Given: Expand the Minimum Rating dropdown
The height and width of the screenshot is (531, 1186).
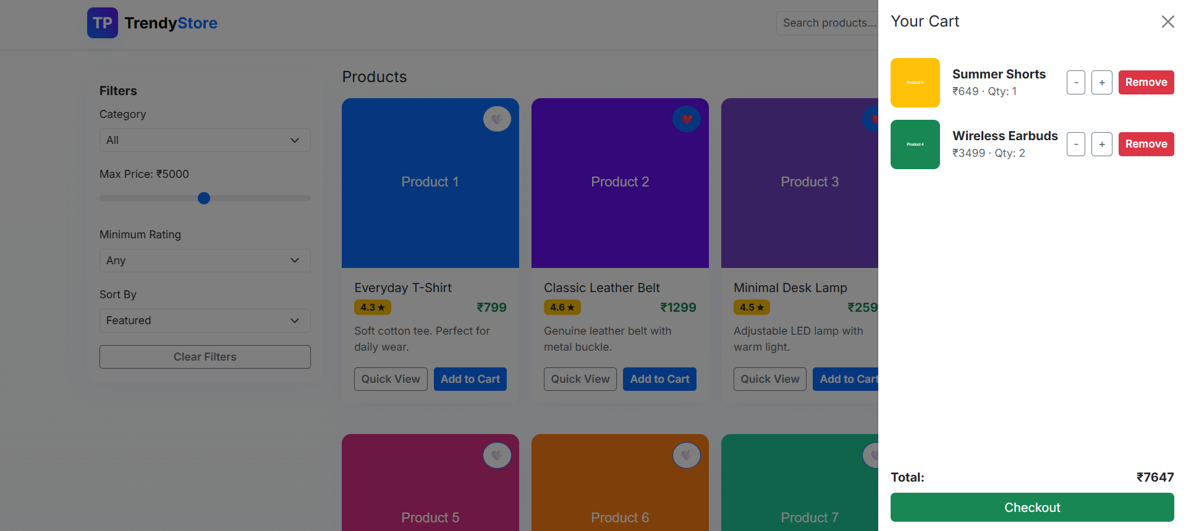Looking at the screenshot, I should (x=205, y=261).
